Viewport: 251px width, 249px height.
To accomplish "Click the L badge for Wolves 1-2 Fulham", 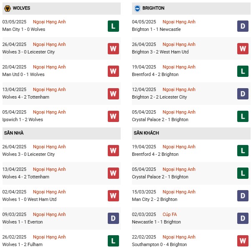I will pos(113,241).
